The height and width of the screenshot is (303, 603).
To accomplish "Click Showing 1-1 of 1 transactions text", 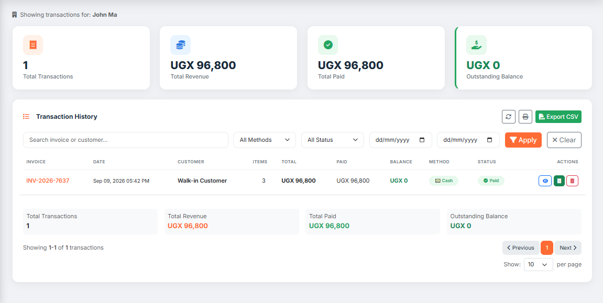I will click(x=63, y=248).
